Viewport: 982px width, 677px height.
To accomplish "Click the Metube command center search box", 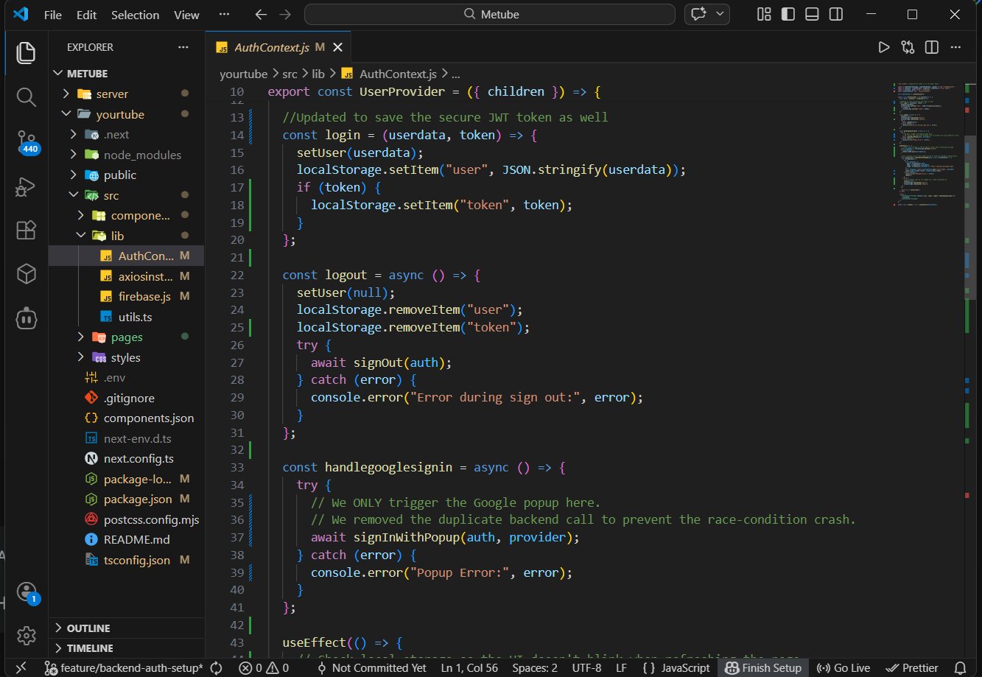I will pos(489,14).
